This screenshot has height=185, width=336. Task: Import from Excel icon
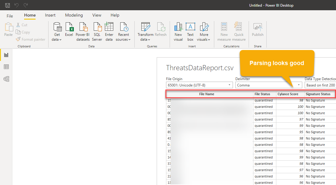coord(69,27)
